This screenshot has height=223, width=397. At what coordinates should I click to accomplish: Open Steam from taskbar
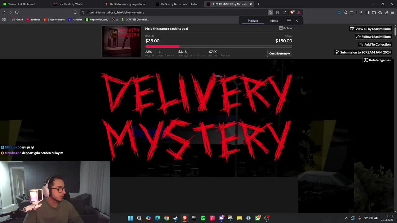[176, 218]
